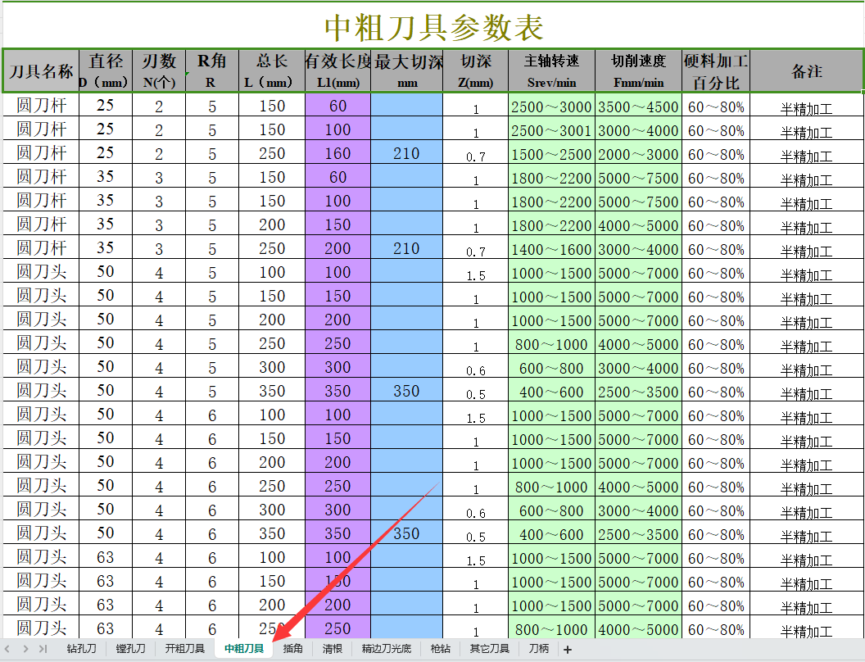Image resolution: width=865 pixels, height=662 pixels.
Task: Go to the 插角 sheet tab
Action: 293,649
